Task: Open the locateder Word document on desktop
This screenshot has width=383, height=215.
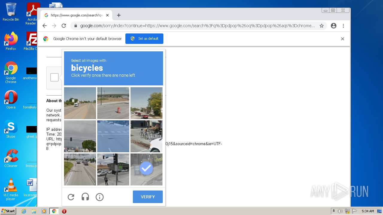Action: pos(31,188)
